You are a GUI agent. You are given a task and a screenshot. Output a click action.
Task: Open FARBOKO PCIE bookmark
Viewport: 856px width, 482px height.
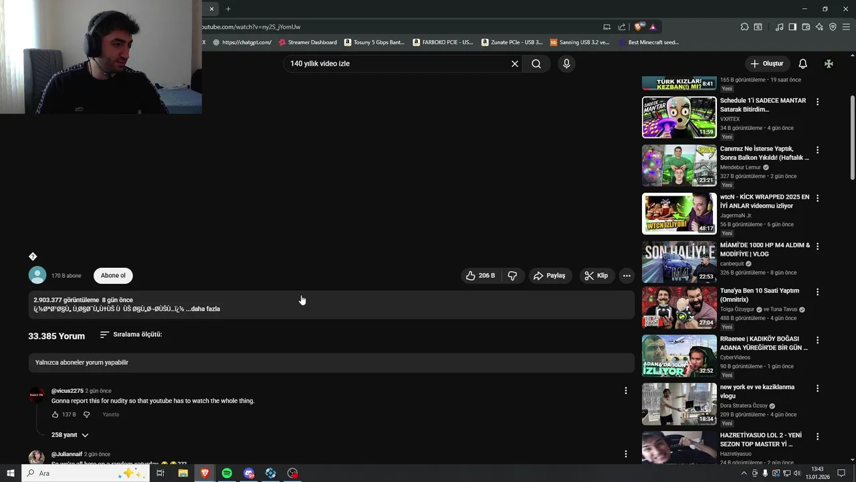tap(443, 42)
